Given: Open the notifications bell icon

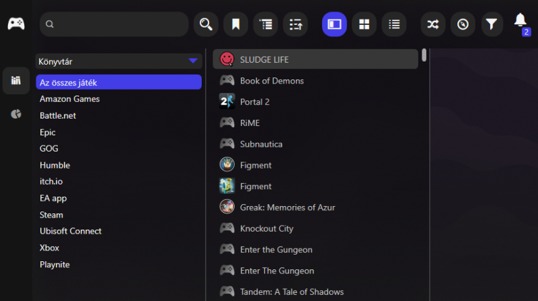Looking at the screenshot, I should pyautogui.click(x=520, y=21).
